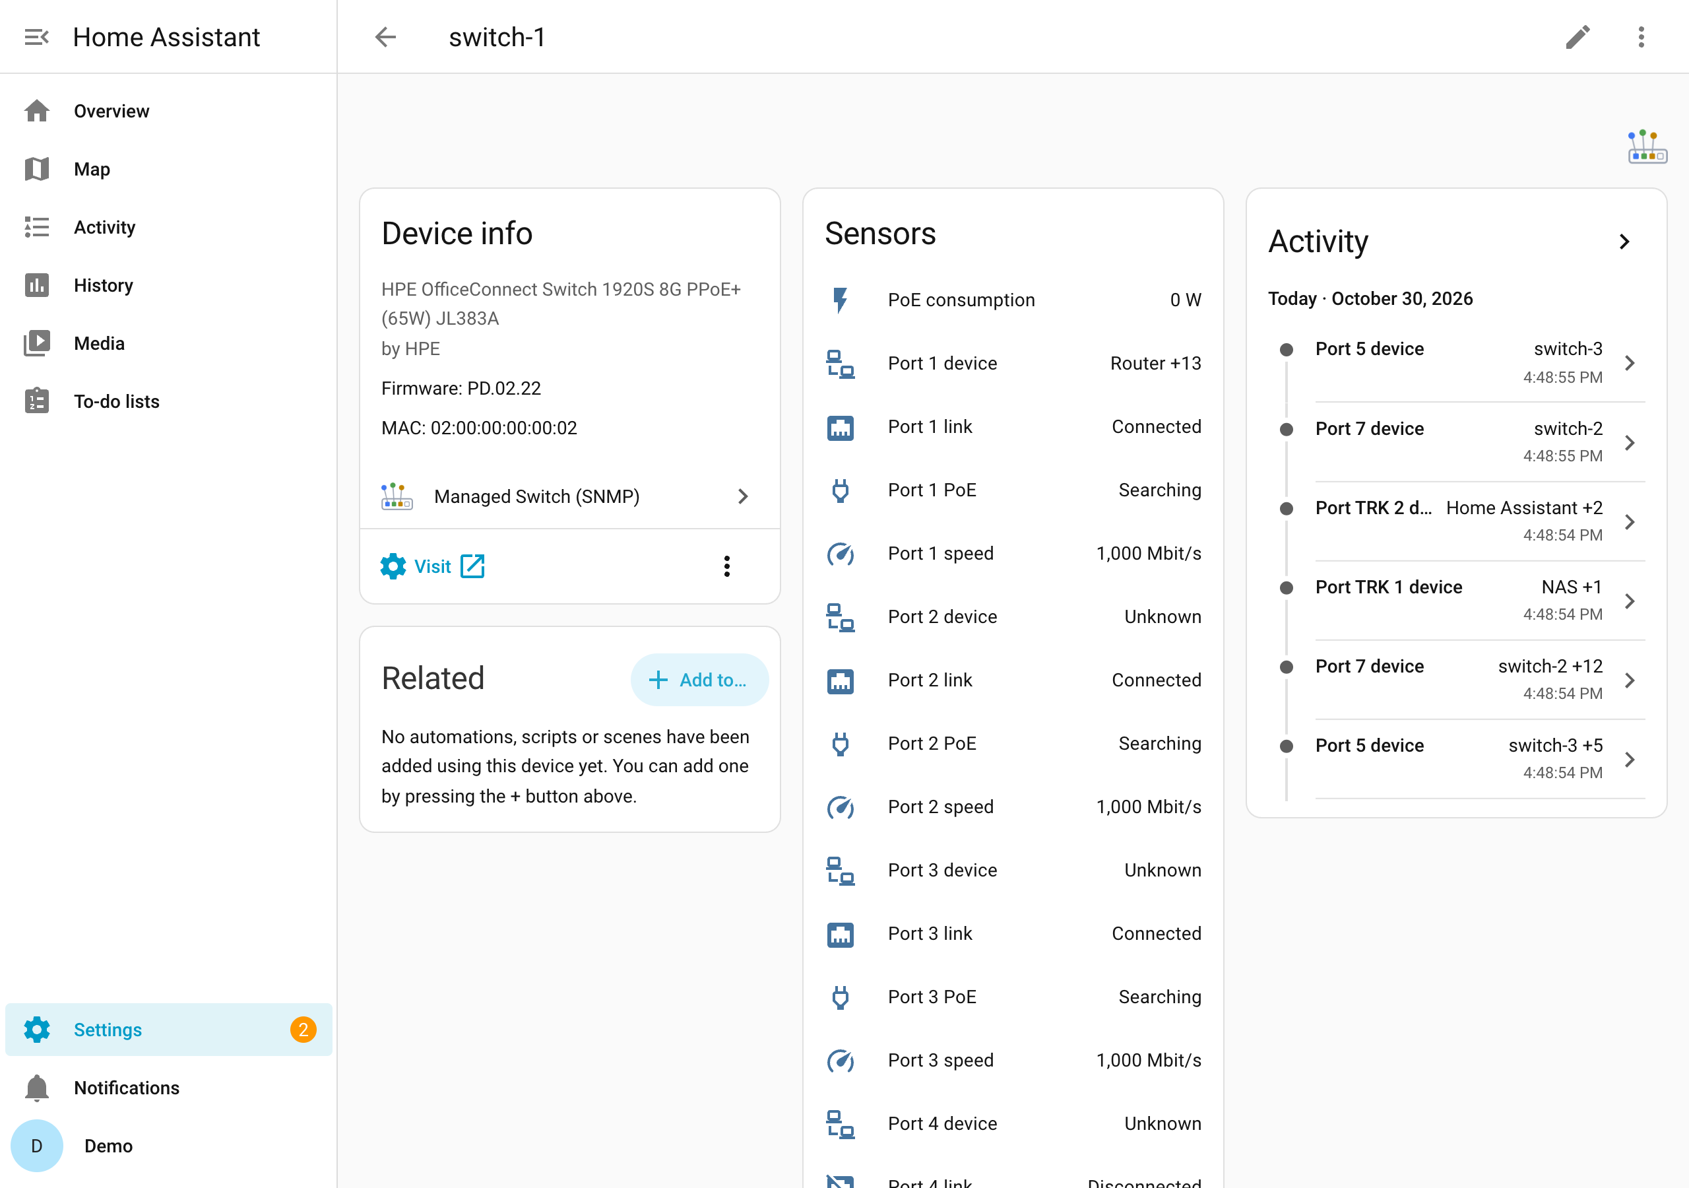The width and height of the screenshot is (1689, 1188).
Task: Expand Port 5 device switch-3 4:48:55 entry
Action: [1630, 363]
